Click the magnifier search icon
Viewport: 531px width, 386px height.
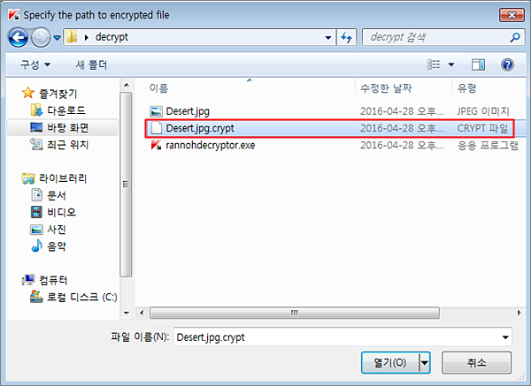click(515, 37)
